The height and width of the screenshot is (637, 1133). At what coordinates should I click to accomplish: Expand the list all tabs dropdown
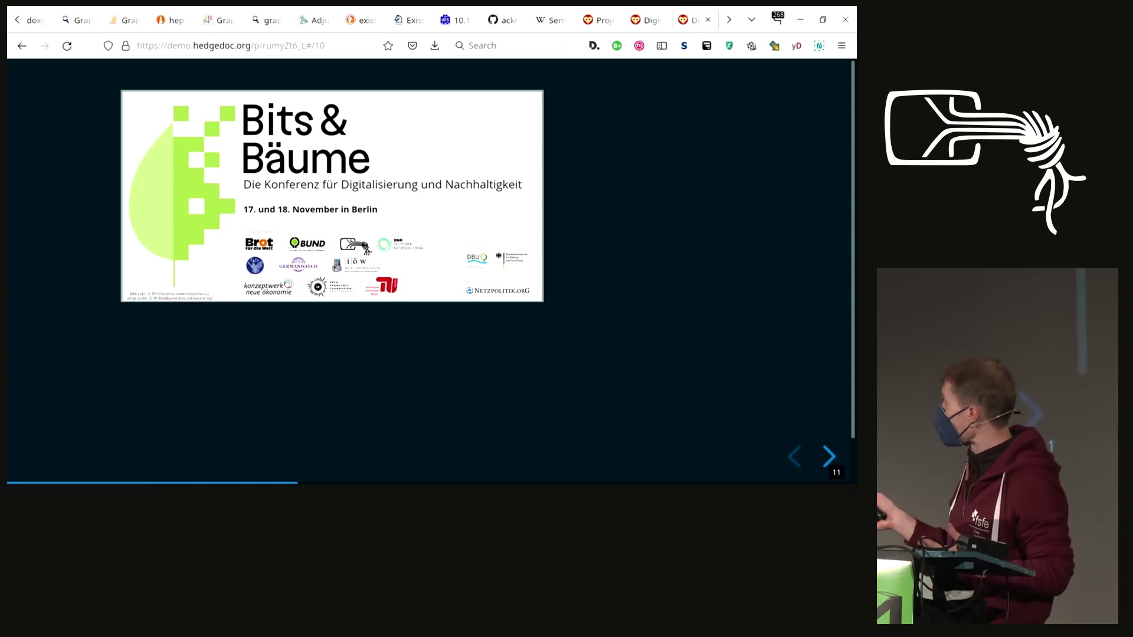tap(751, 19)
